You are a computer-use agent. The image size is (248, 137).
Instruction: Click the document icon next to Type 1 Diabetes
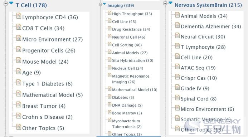point(19,82)
